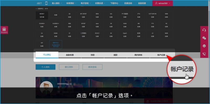Select the iPT5 wallet tile
The height and width of the screenshot is (104, 210).
click(x=139, y=15)
